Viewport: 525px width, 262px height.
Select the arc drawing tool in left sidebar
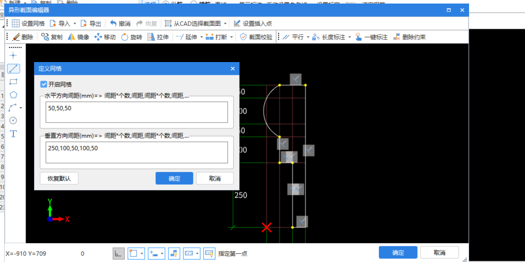13,108
